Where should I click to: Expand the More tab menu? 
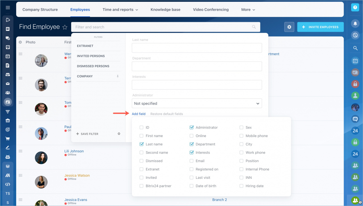coord(248,10)
